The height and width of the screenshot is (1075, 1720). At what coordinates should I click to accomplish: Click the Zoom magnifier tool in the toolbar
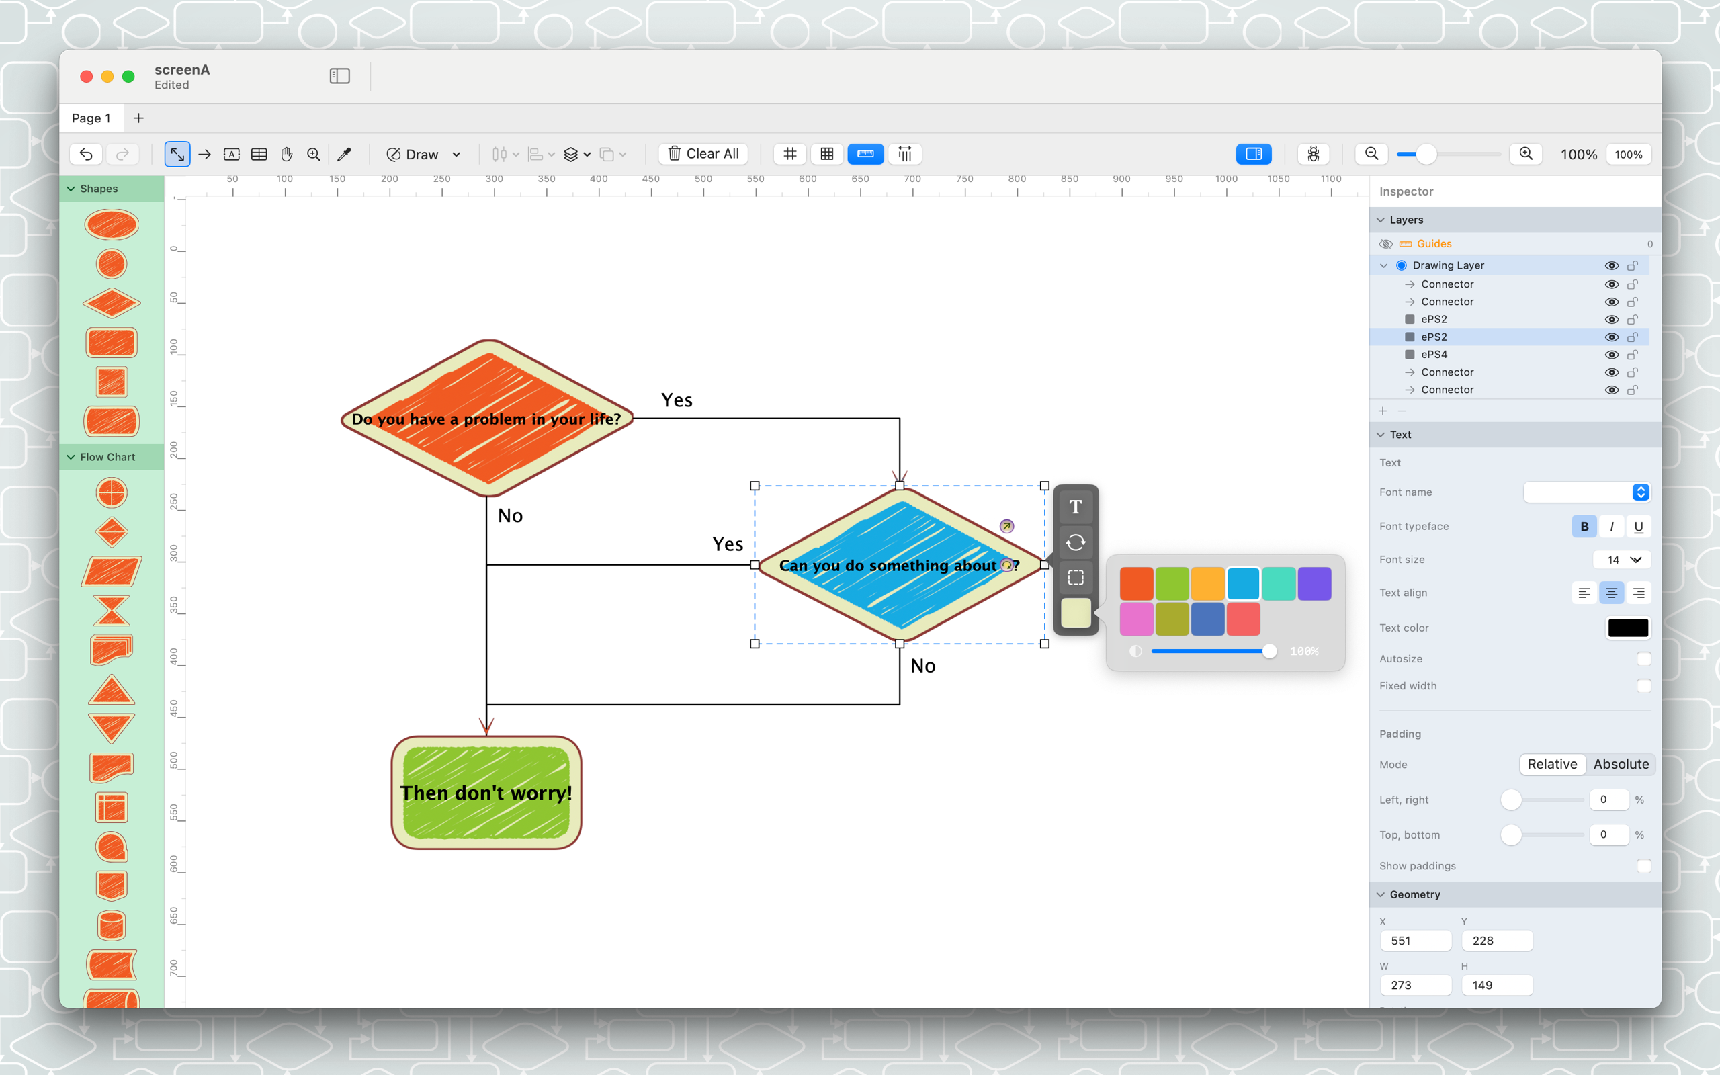[x=314, y=154]
